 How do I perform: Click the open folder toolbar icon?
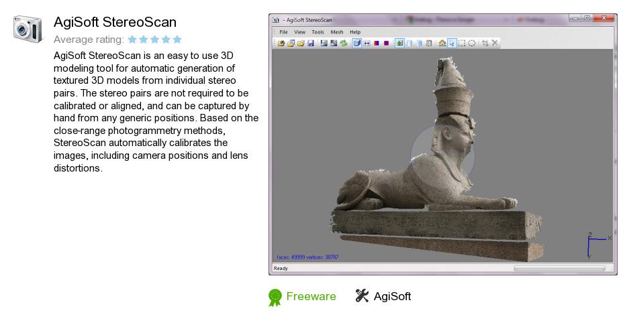pos(301,43)
